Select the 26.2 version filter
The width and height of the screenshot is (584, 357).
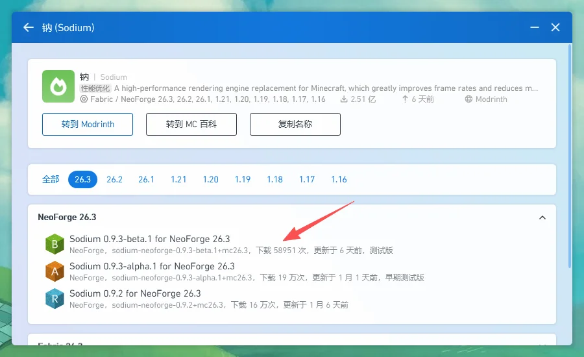click(114, 179)
